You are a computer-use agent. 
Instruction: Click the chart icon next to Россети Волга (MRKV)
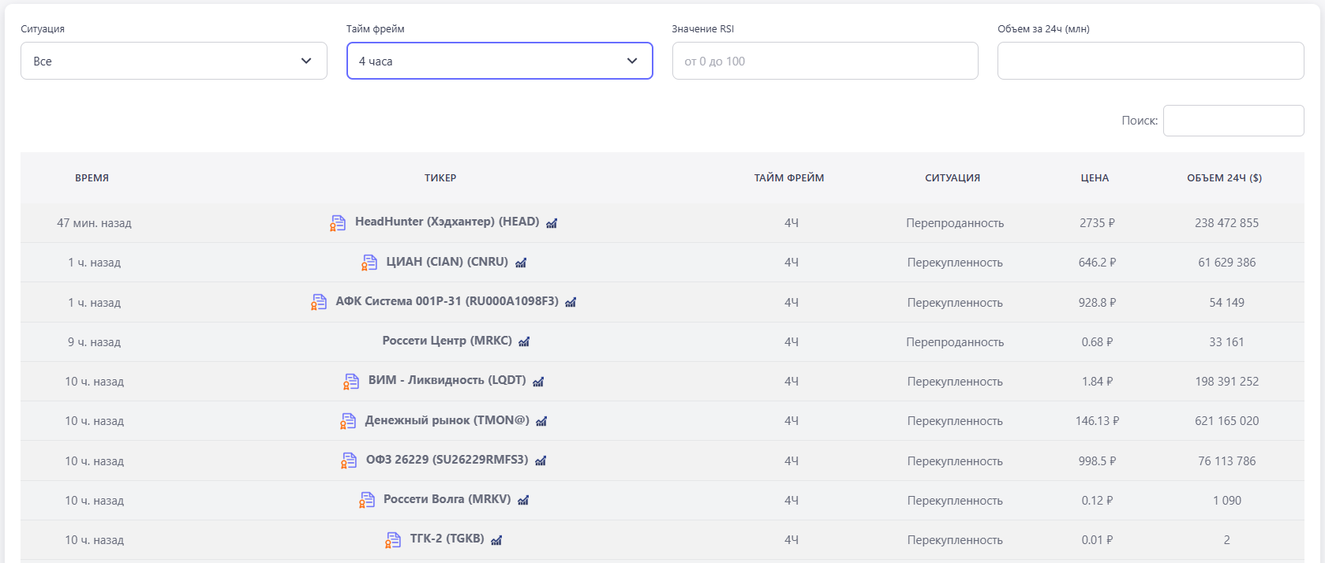pyautogui.click(x=523, y=500)
